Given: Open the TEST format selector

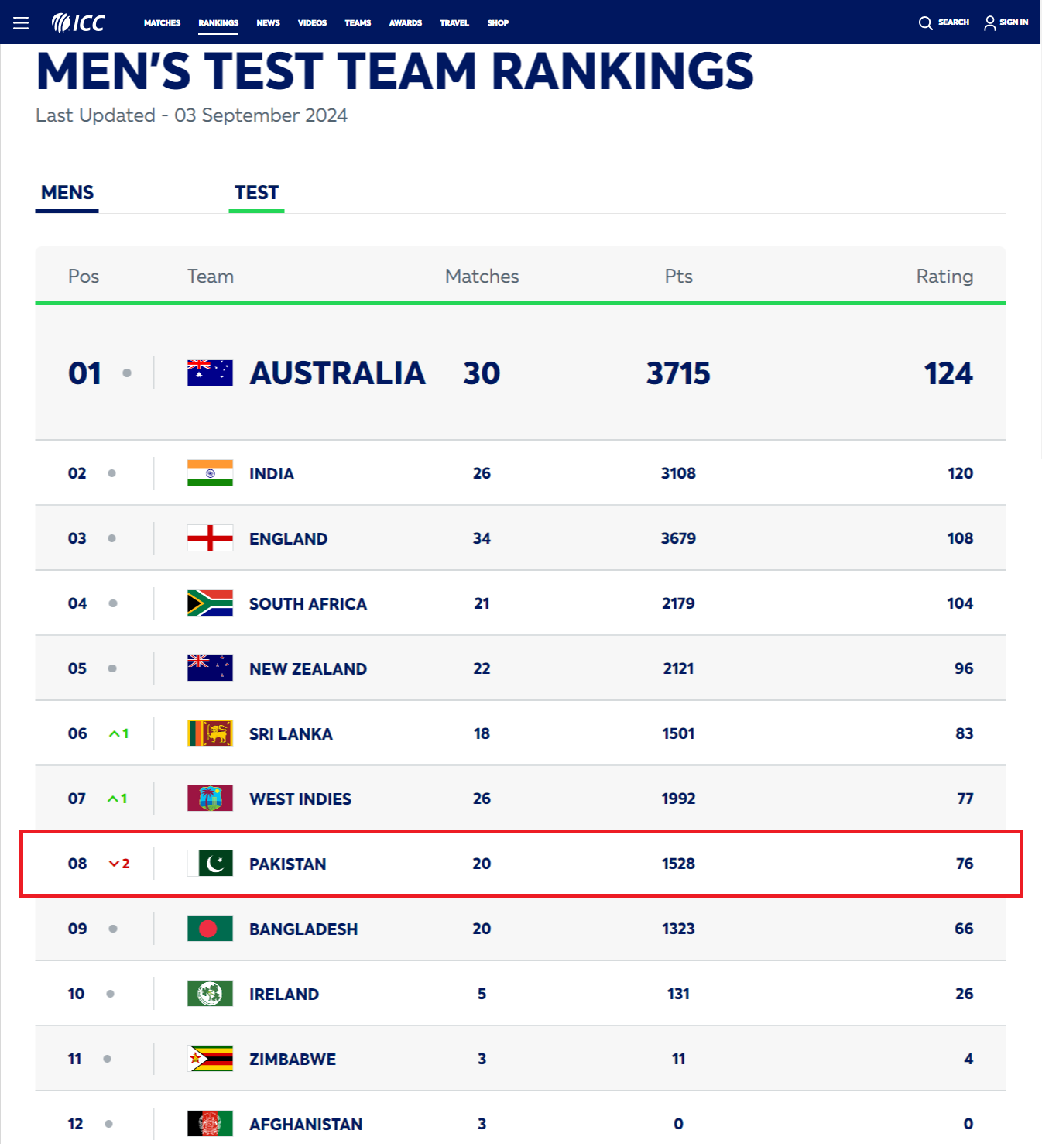Looking at the screenshot, I should pos(257,194).
